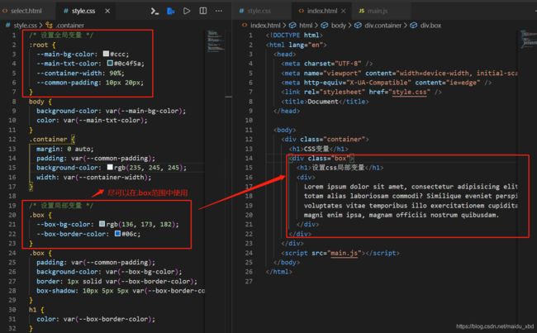Close the index.html tab
537x333 pixels.
click(x=343, y=11)
